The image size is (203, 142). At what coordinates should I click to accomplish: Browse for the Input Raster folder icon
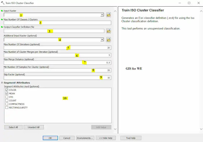(x=109, y=15)
